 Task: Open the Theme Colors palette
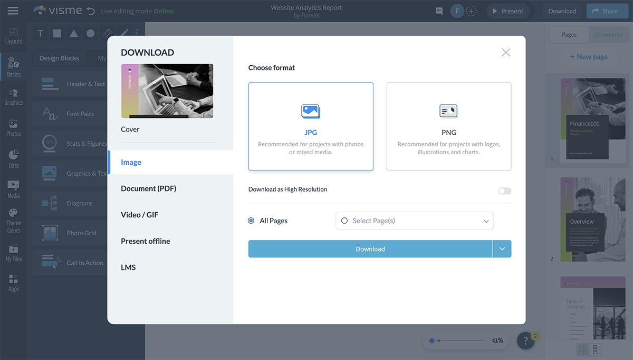[x=14, y=220]
